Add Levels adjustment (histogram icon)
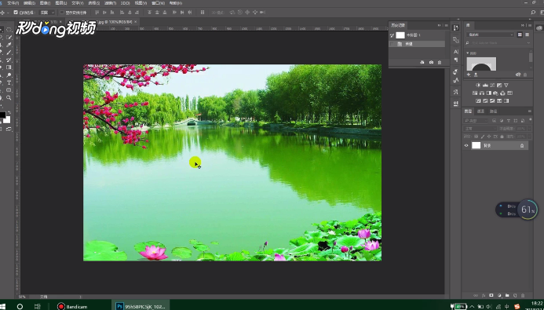The width and height of the screenshot is (544, 310). pyautogui.click(x=485, y=85)
